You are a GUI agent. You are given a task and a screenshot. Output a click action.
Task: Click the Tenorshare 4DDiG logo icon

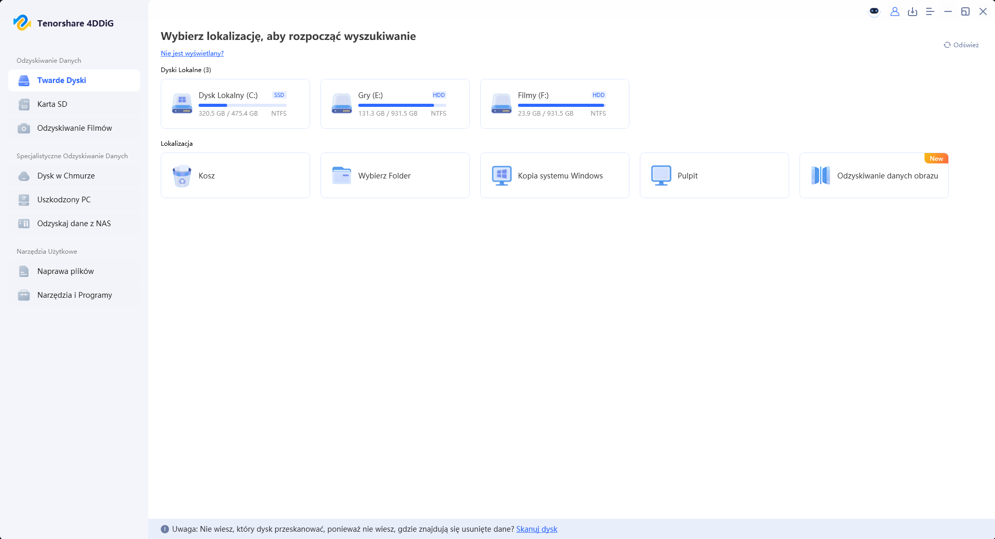coord(22,23)
